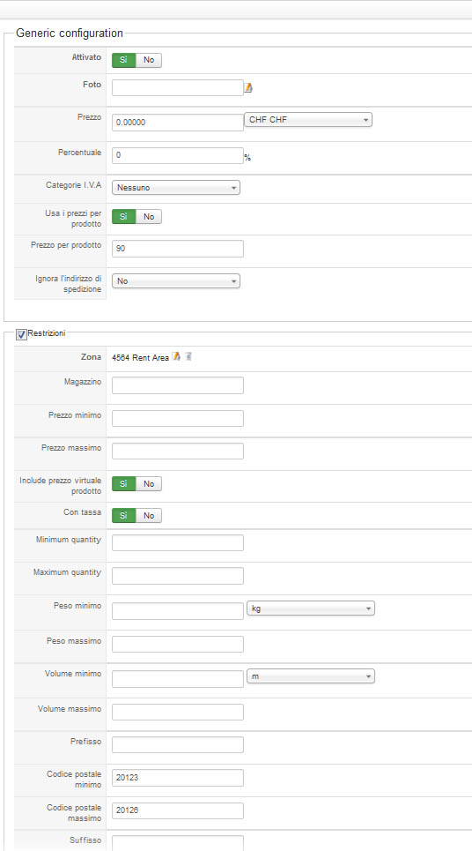Focus the Minimum quantity field
The height and width of the screenshot is (851, 472).
(178, 543)
